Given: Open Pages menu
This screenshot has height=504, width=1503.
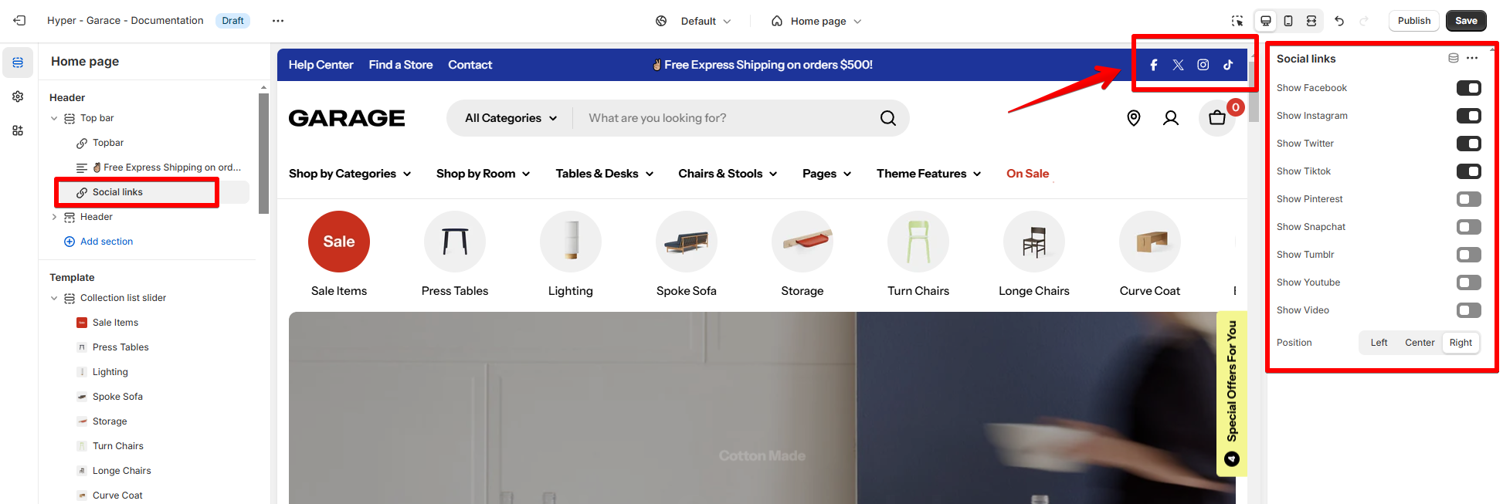Looking at the screenshot, I should click(827, 174).
